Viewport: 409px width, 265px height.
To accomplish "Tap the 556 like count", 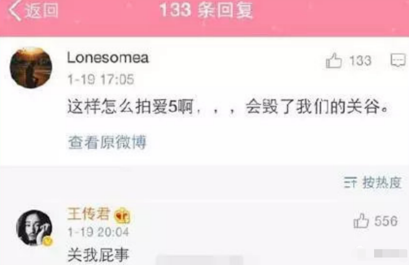I will coord(386,221).
